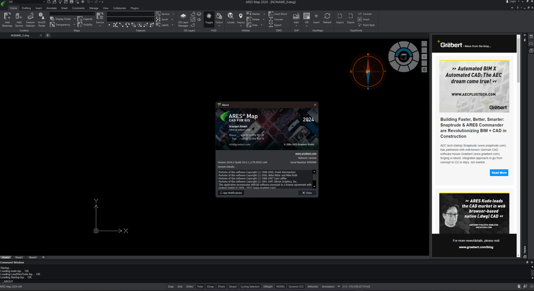Expand the Transparency dropdown arrow
The width and height of the screenshot is (534, 291).
pos(74,25)
